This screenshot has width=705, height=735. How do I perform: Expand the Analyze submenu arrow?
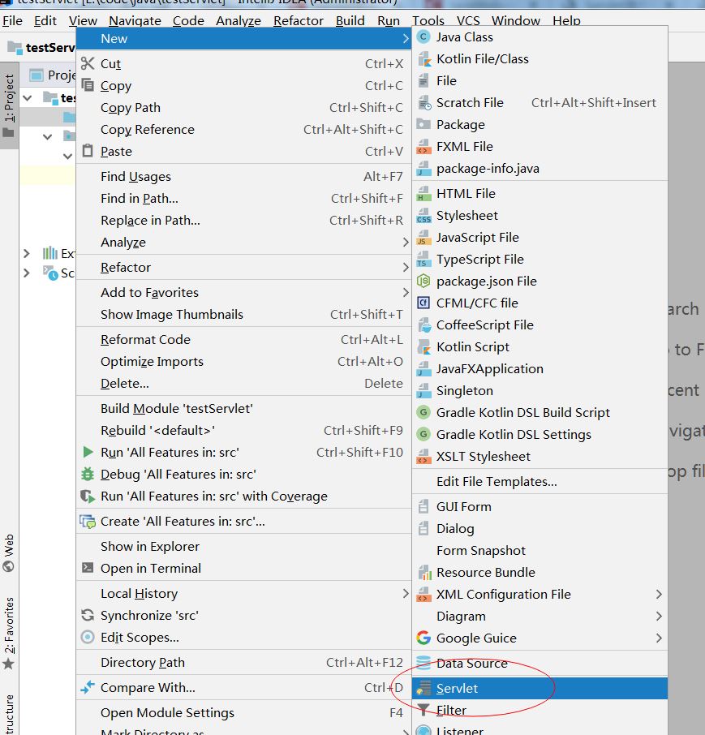click(x=406, y=243)
